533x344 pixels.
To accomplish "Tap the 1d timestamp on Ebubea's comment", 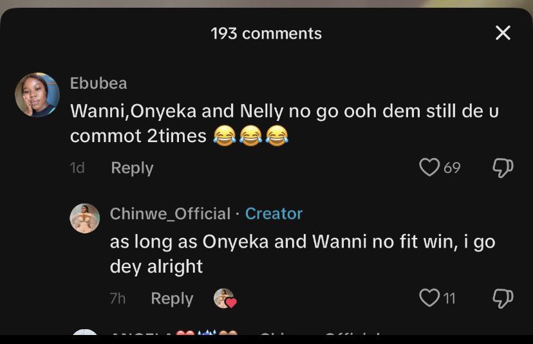I will 77,168.
